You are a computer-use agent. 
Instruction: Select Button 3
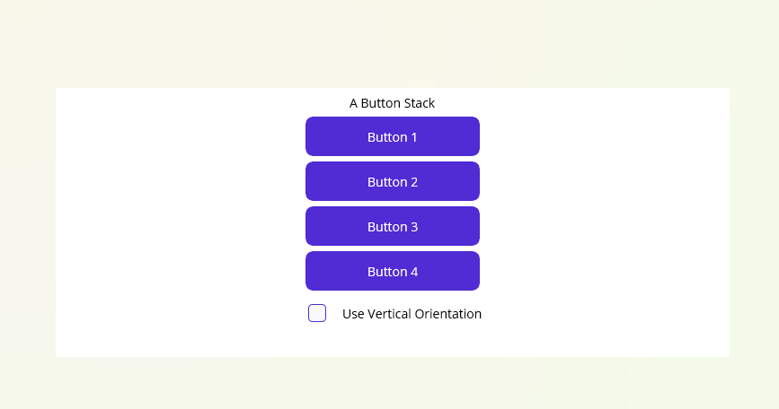(393, 226)
